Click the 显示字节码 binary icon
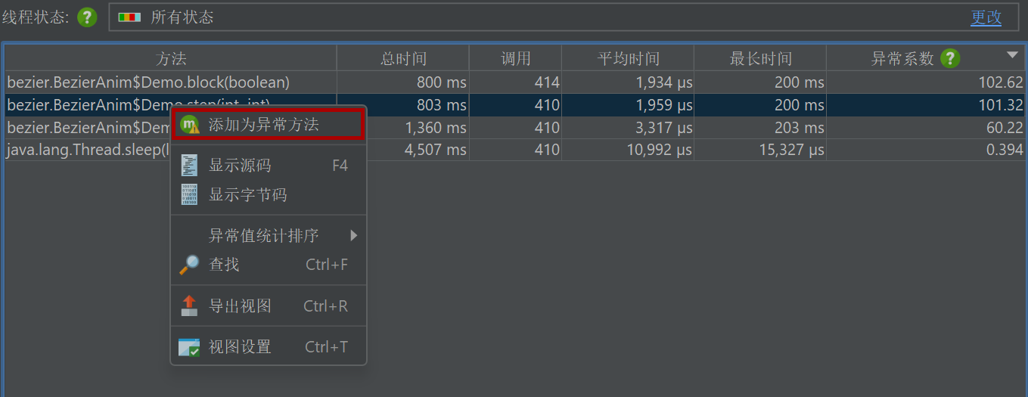This screenshot has width=1028, height=397. coord(190,195)
